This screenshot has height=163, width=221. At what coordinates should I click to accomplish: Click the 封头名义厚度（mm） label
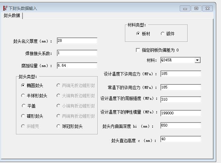click(x=33, y=41)
